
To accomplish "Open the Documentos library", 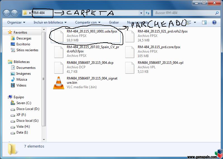I will (26, 68).
